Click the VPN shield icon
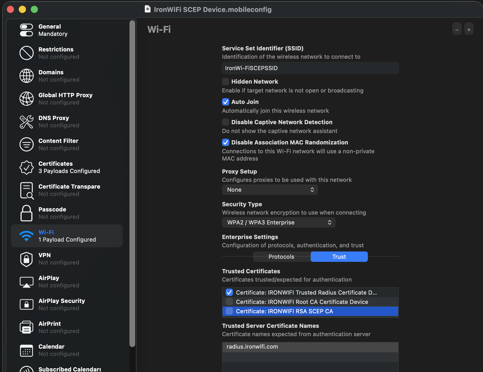This screenshot has height=372, width=483. tap(27, 259)
